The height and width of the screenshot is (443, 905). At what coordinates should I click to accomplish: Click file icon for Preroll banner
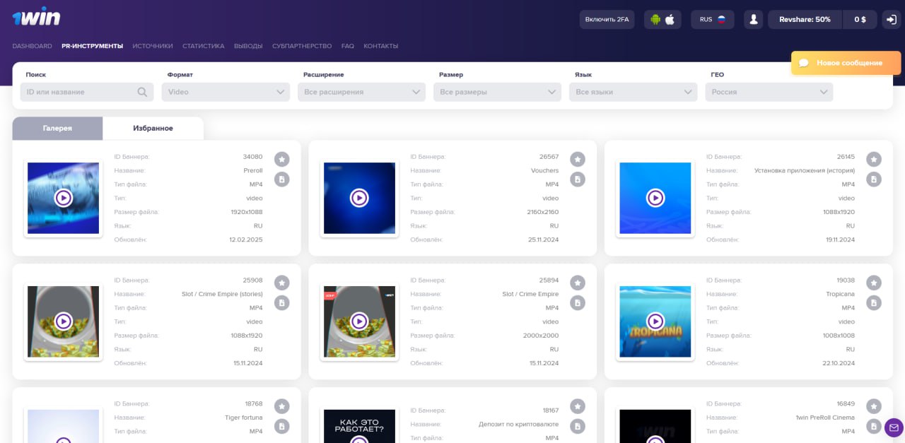point(282,179)
